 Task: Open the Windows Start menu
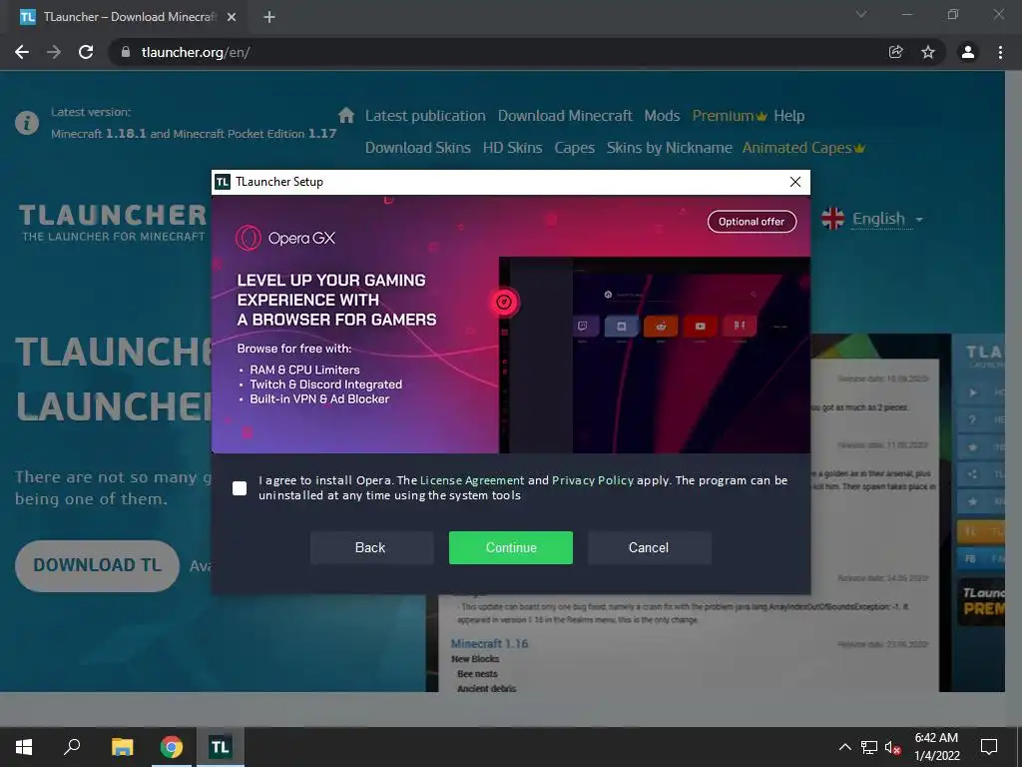(24, 747)
